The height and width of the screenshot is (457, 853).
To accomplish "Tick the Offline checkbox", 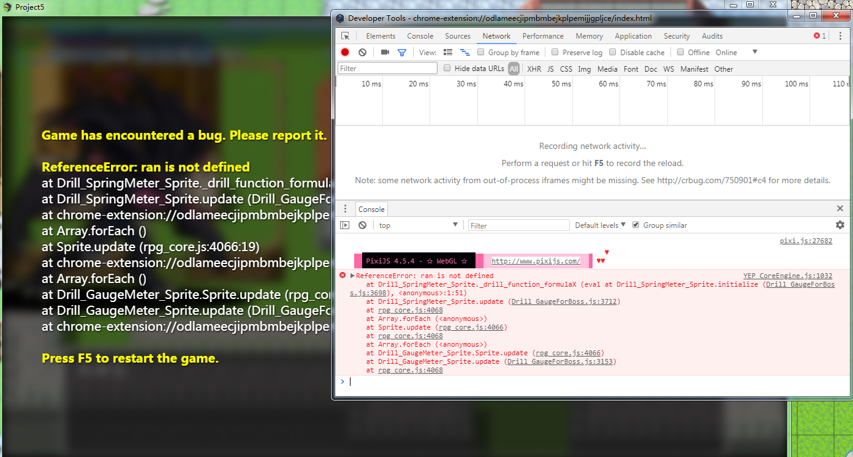I will 680,52.
